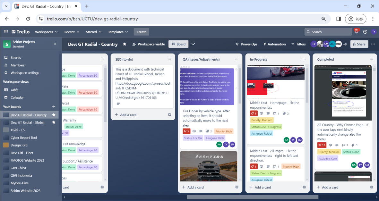Toggle star on the board title
Screen dimensions: 379x201
coord(125,44)
